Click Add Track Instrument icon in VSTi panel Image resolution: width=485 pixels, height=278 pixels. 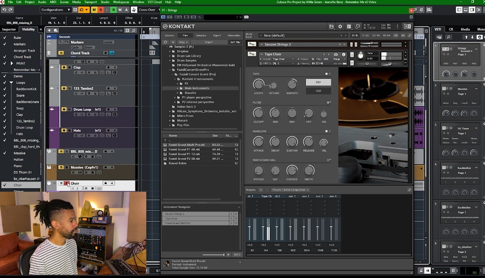[x=439, y=37]
